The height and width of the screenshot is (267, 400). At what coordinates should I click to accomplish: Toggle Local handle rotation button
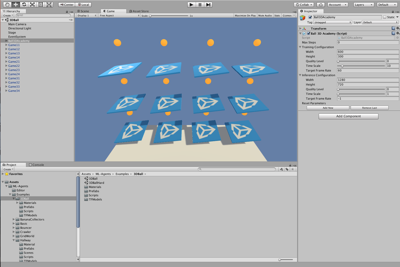[83, 5]
